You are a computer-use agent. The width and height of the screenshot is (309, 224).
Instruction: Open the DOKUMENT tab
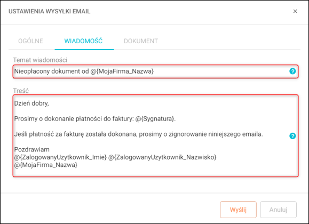(x=141, y=41)
